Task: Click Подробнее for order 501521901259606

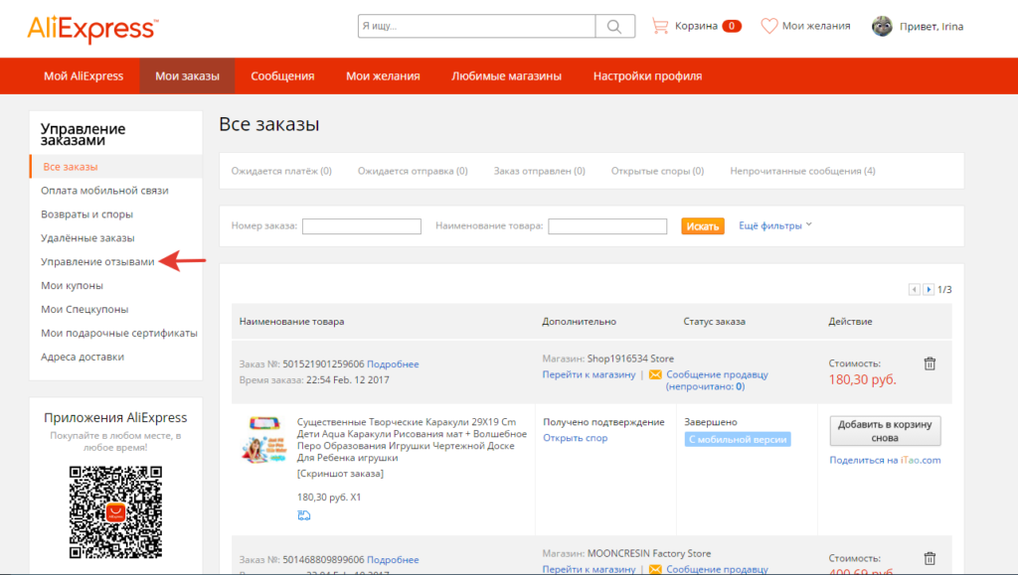Action: (x=393, y=364)
